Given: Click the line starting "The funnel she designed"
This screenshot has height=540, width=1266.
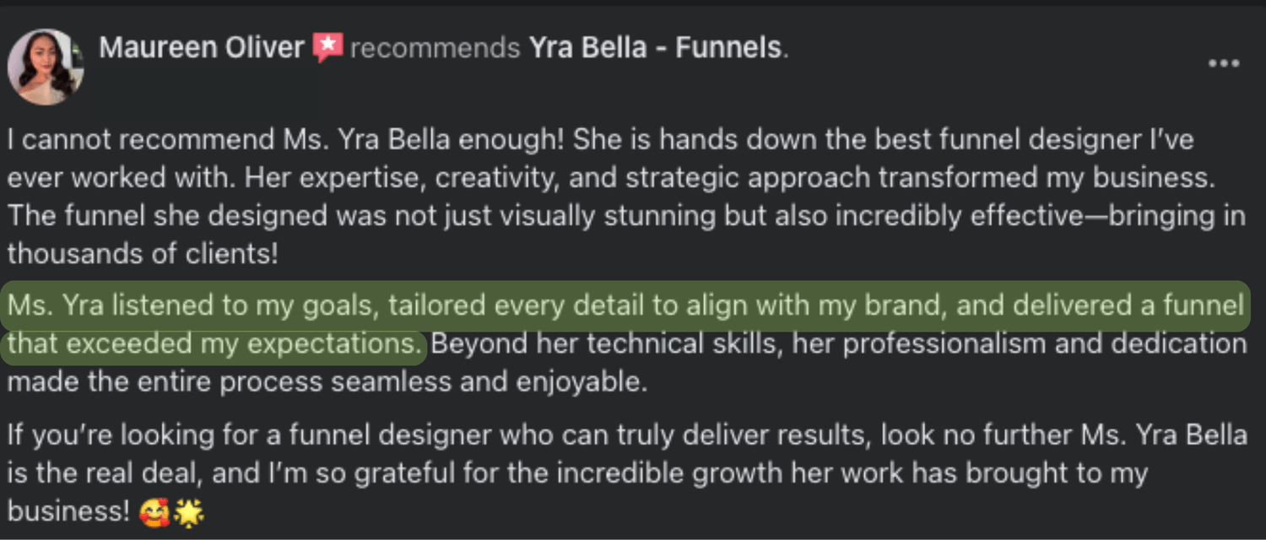Looking at the screenshot, I should pyautogui.click(x=625, y=216).
